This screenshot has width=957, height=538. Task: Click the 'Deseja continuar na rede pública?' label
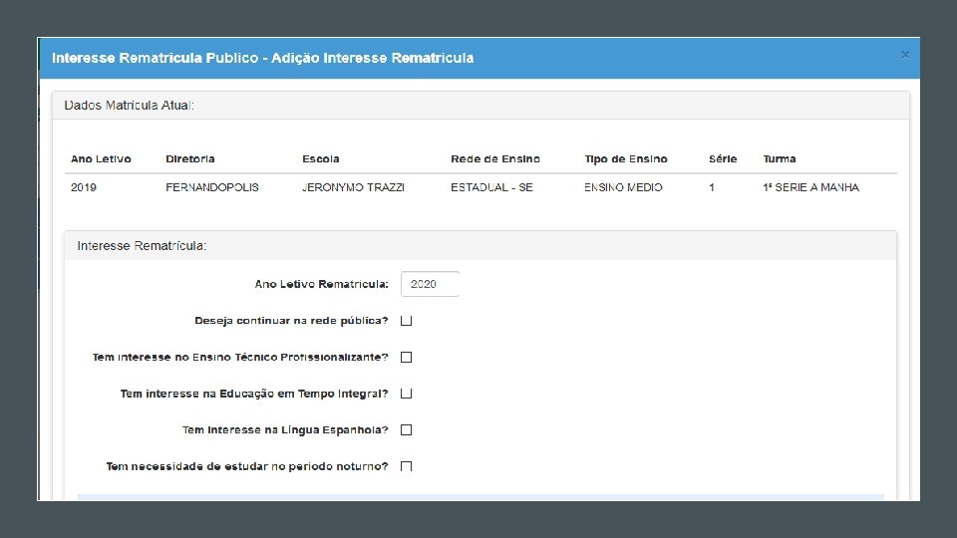tap(291, 321)
